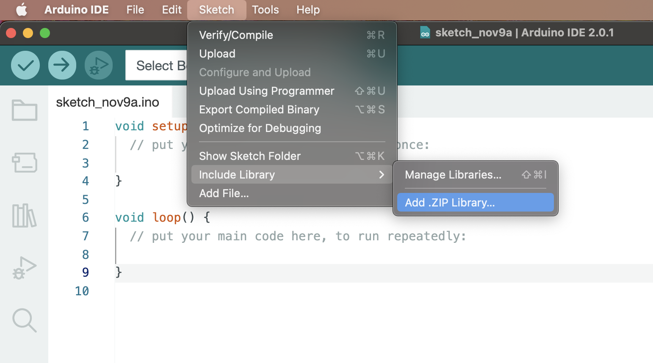653x363 pixels.
Task: Close the window with the red button
Action: 11,33
